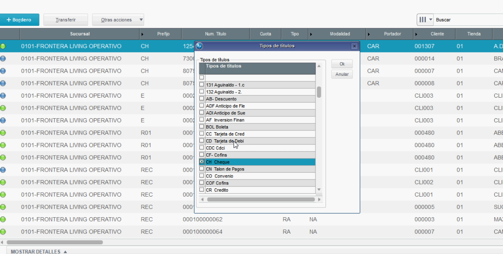Click the green status icon of 000100000064 row
This screenshot has width=503, height=254.
3,232
